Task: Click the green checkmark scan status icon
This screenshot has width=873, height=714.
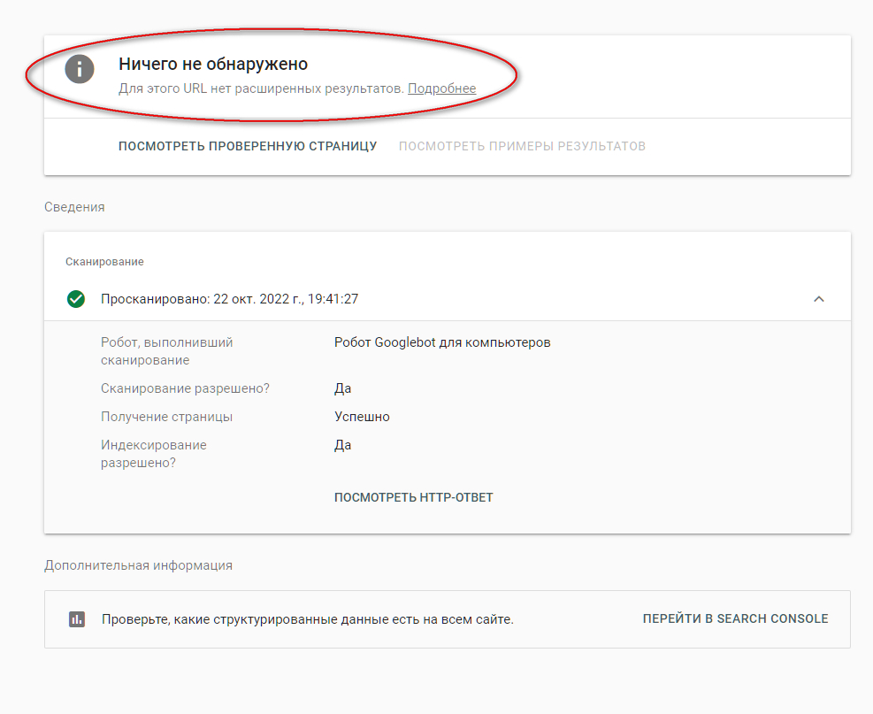Action: [x=76, y=299]
